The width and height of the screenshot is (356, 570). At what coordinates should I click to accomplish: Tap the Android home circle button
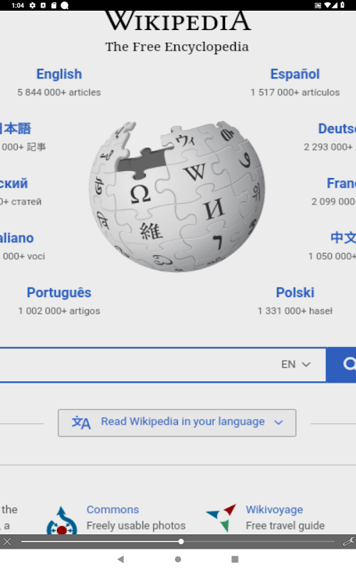click(178, 559)
